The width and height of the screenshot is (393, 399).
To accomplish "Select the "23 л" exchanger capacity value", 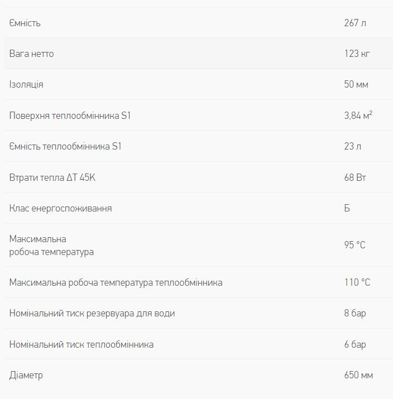I will coord(353,146).
